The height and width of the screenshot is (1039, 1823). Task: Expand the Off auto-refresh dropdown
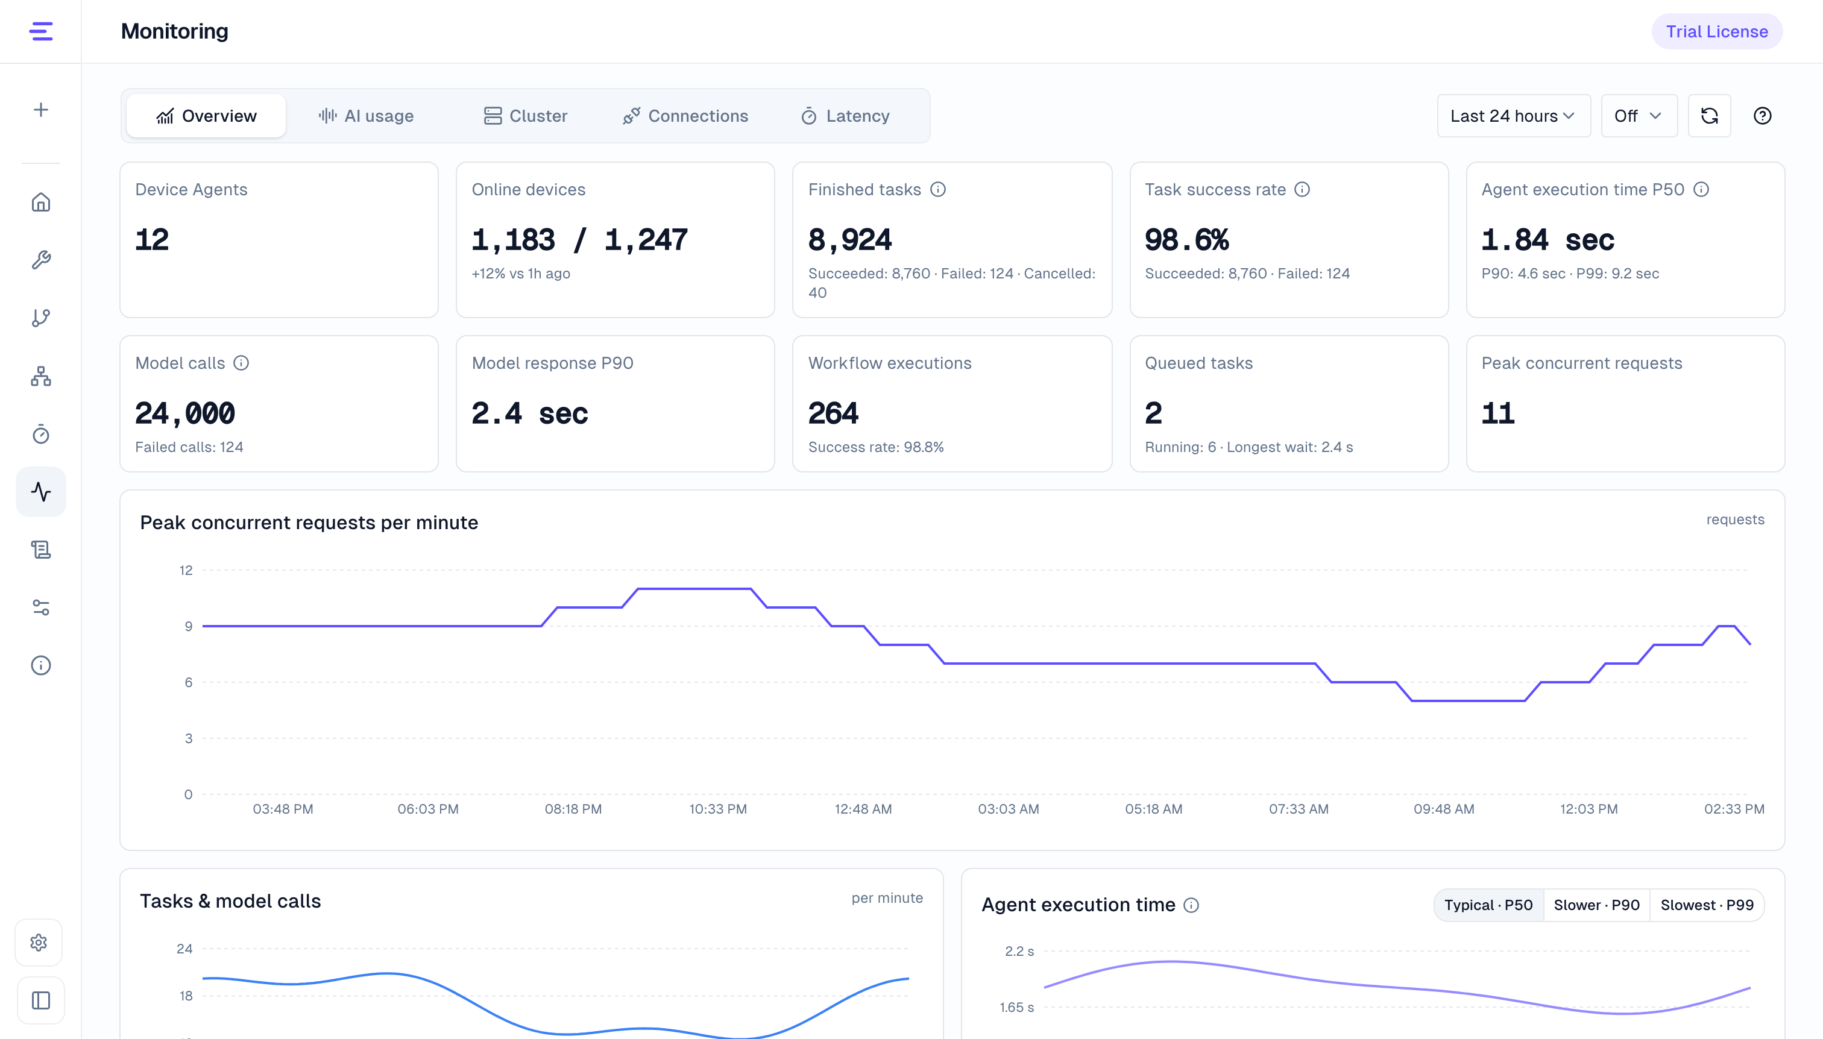1639,116
